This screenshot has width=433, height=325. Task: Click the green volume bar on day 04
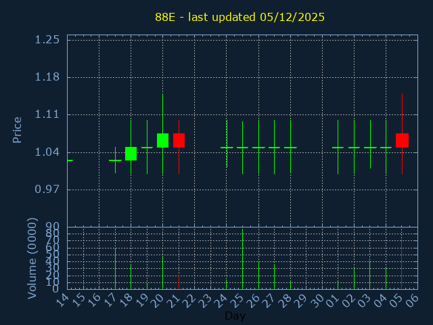[x=386, y=278]
